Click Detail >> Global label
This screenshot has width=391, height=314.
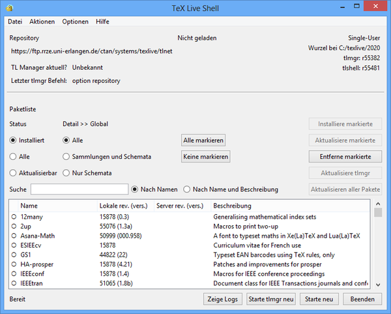coord(85,124)
